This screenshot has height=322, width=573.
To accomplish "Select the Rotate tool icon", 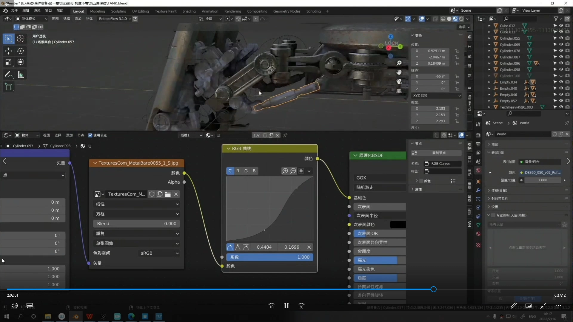I will tap(21, 51).
